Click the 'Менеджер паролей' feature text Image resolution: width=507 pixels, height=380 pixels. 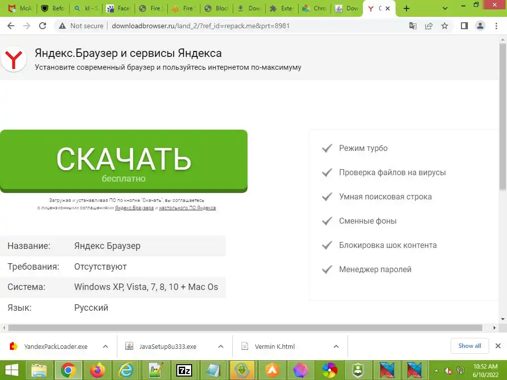(375, 269)
